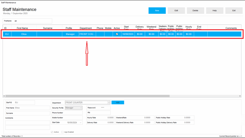Sort by the ID column header
The image size is (245, 138).
tap(5, 28)
